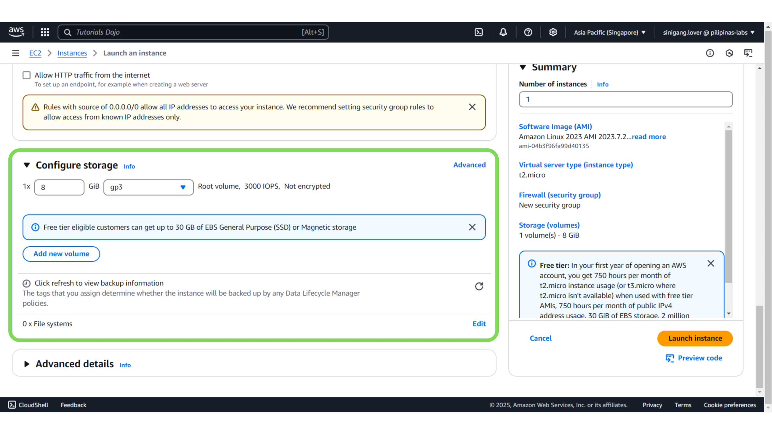Go to the Instances breadcrumb

click(72, 53)
